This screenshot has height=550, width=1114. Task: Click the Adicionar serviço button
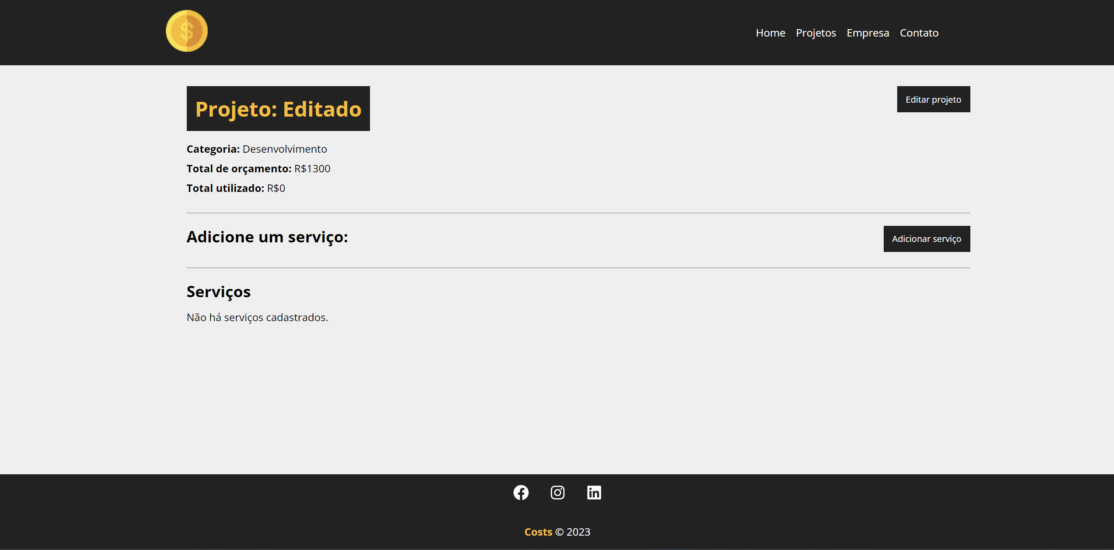pyautogui.click(x=926, y=238)
